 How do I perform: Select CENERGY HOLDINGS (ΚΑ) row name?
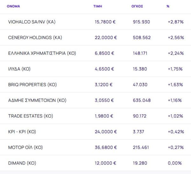click(x=35, y=37)
